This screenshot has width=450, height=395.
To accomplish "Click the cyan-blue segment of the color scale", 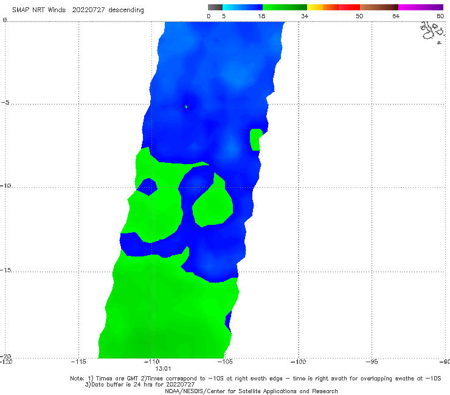I will (243, 7).
